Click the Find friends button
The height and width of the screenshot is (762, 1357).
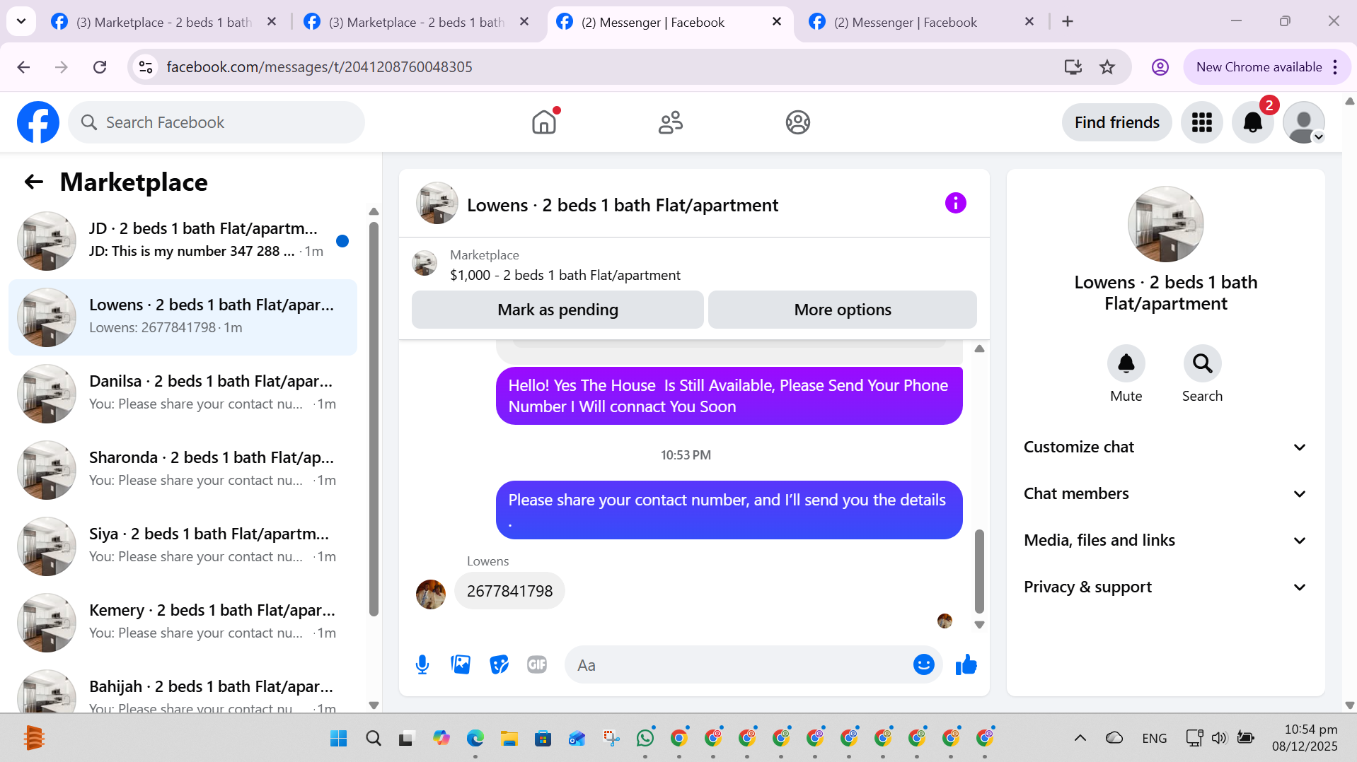(x=1116, y=122)
